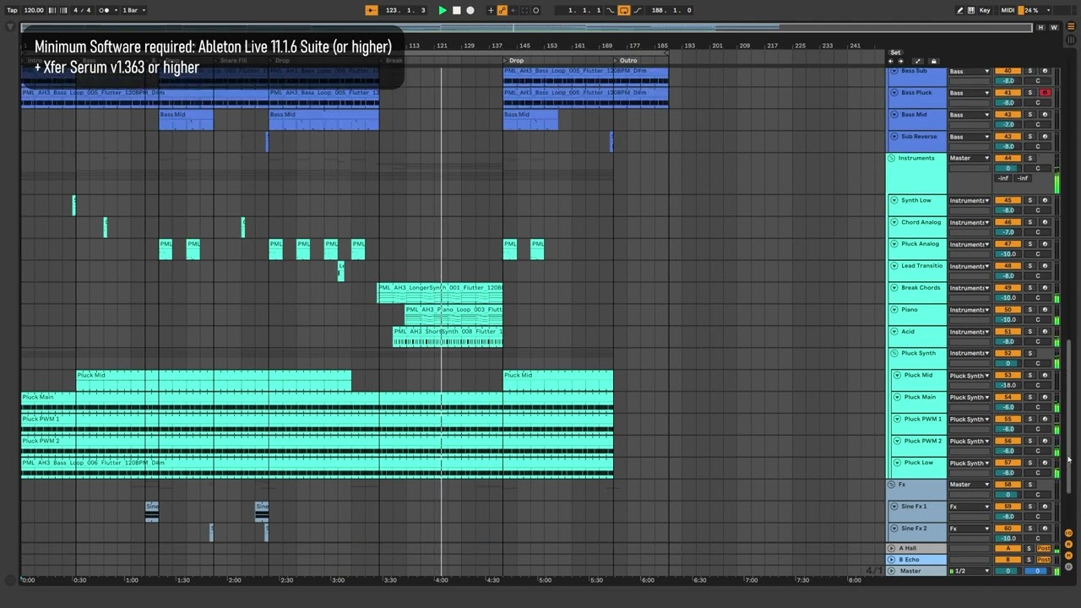Toggle the orange Loop switch
1081x608 pixels.
(x=624, y=10)
